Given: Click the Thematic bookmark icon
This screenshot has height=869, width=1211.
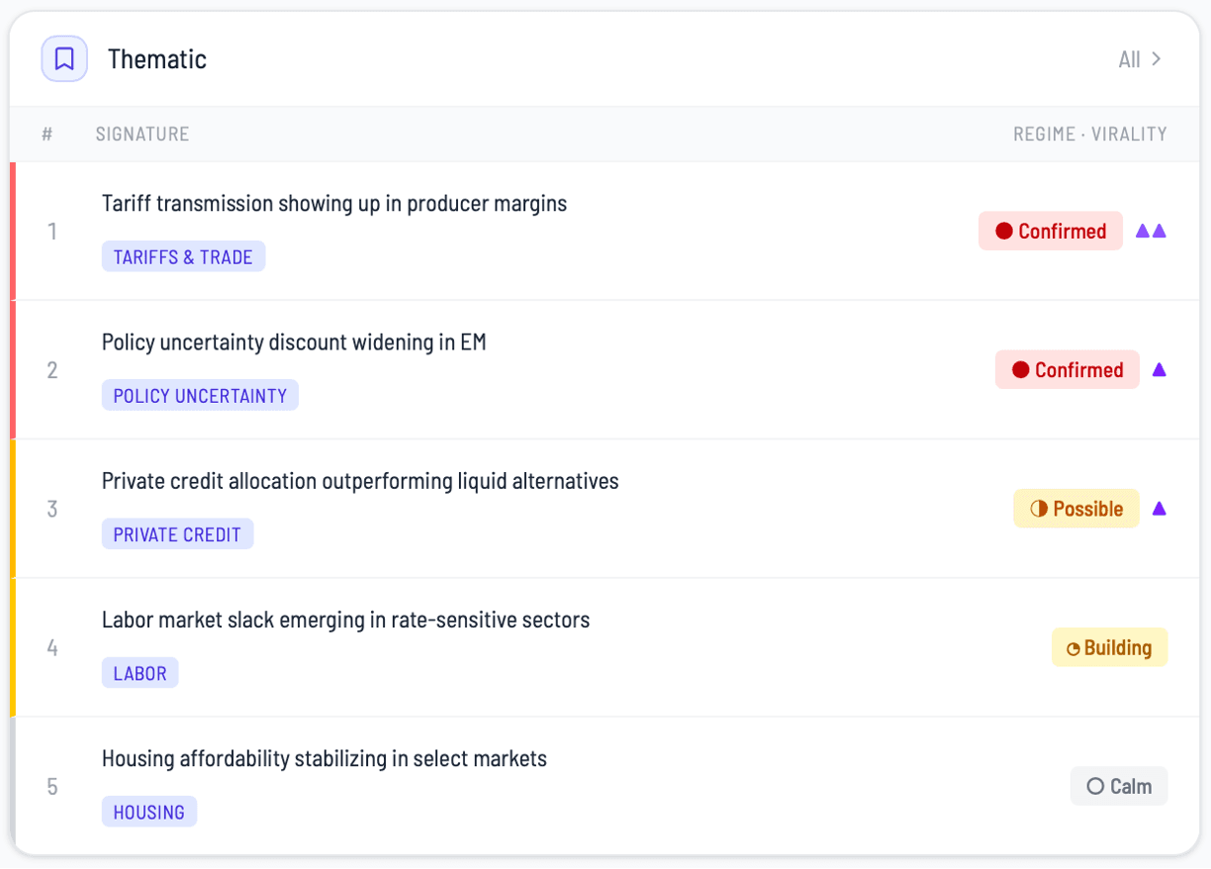Looking at the screenshot, I should (x=64, y=59).
